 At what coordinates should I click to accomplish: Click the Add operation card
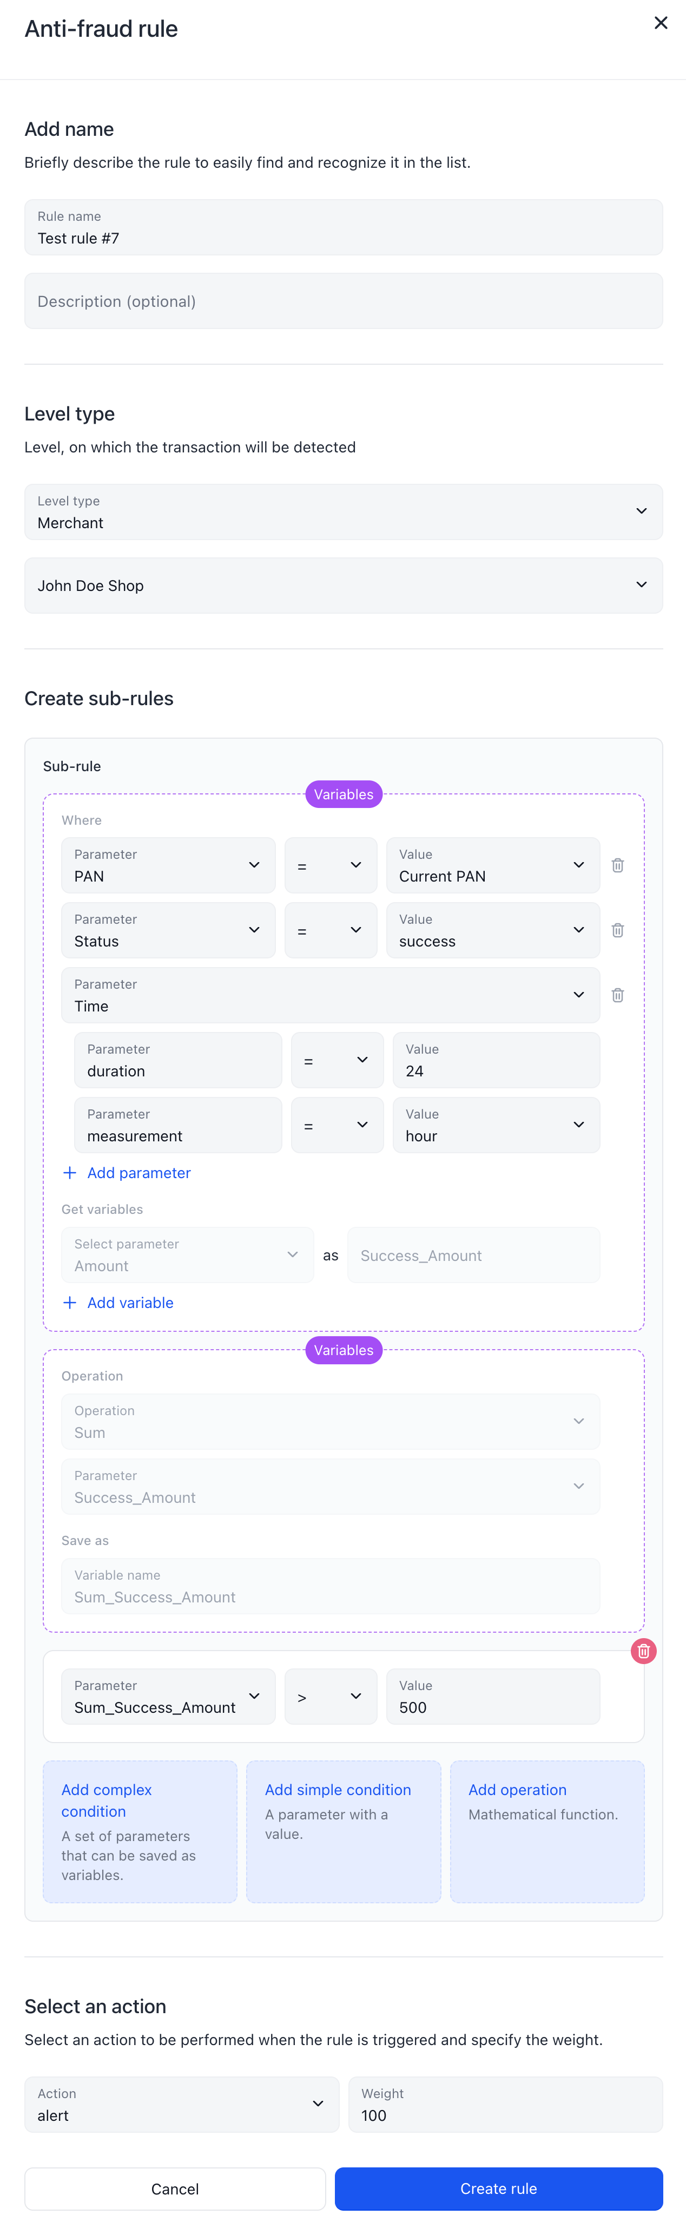547,1832
